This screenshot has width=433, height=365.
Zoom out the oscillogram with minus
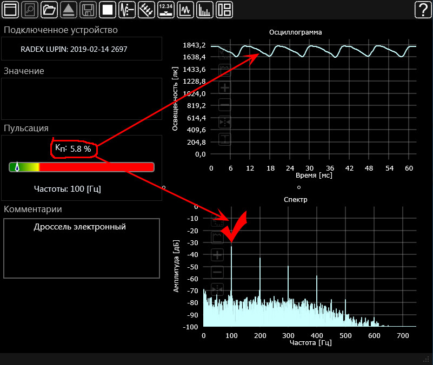[x=225, y=105]
